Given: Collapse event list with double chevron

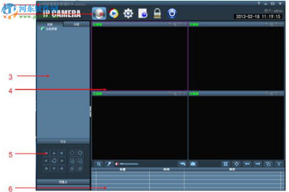Looking at the screenshot, I should click(x=279, y=164).
